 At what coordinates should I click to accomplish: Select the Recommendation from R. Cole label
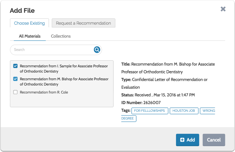[x=44, y=92]
